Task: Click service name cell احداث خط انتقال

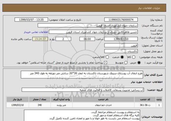Action: (103, 105)
